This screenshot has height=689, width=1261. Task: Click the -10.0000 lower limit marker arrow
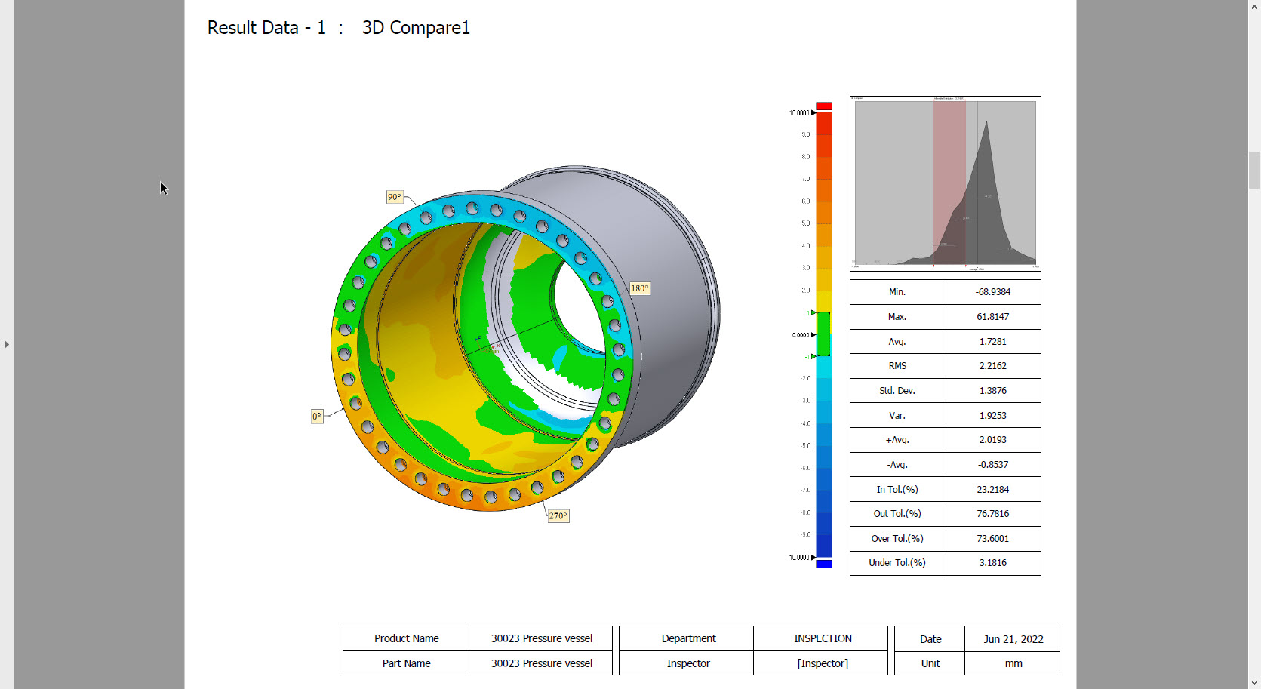click(813, 558)
